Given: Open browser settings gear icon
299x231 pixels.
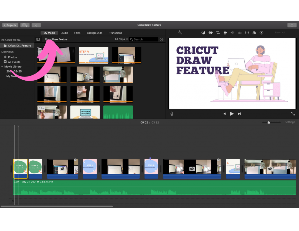Looking at the screenshot, I should (x=161, y=39).
